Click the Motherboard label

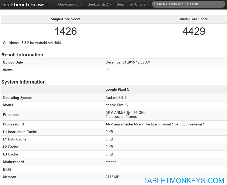tap(13, 162)
